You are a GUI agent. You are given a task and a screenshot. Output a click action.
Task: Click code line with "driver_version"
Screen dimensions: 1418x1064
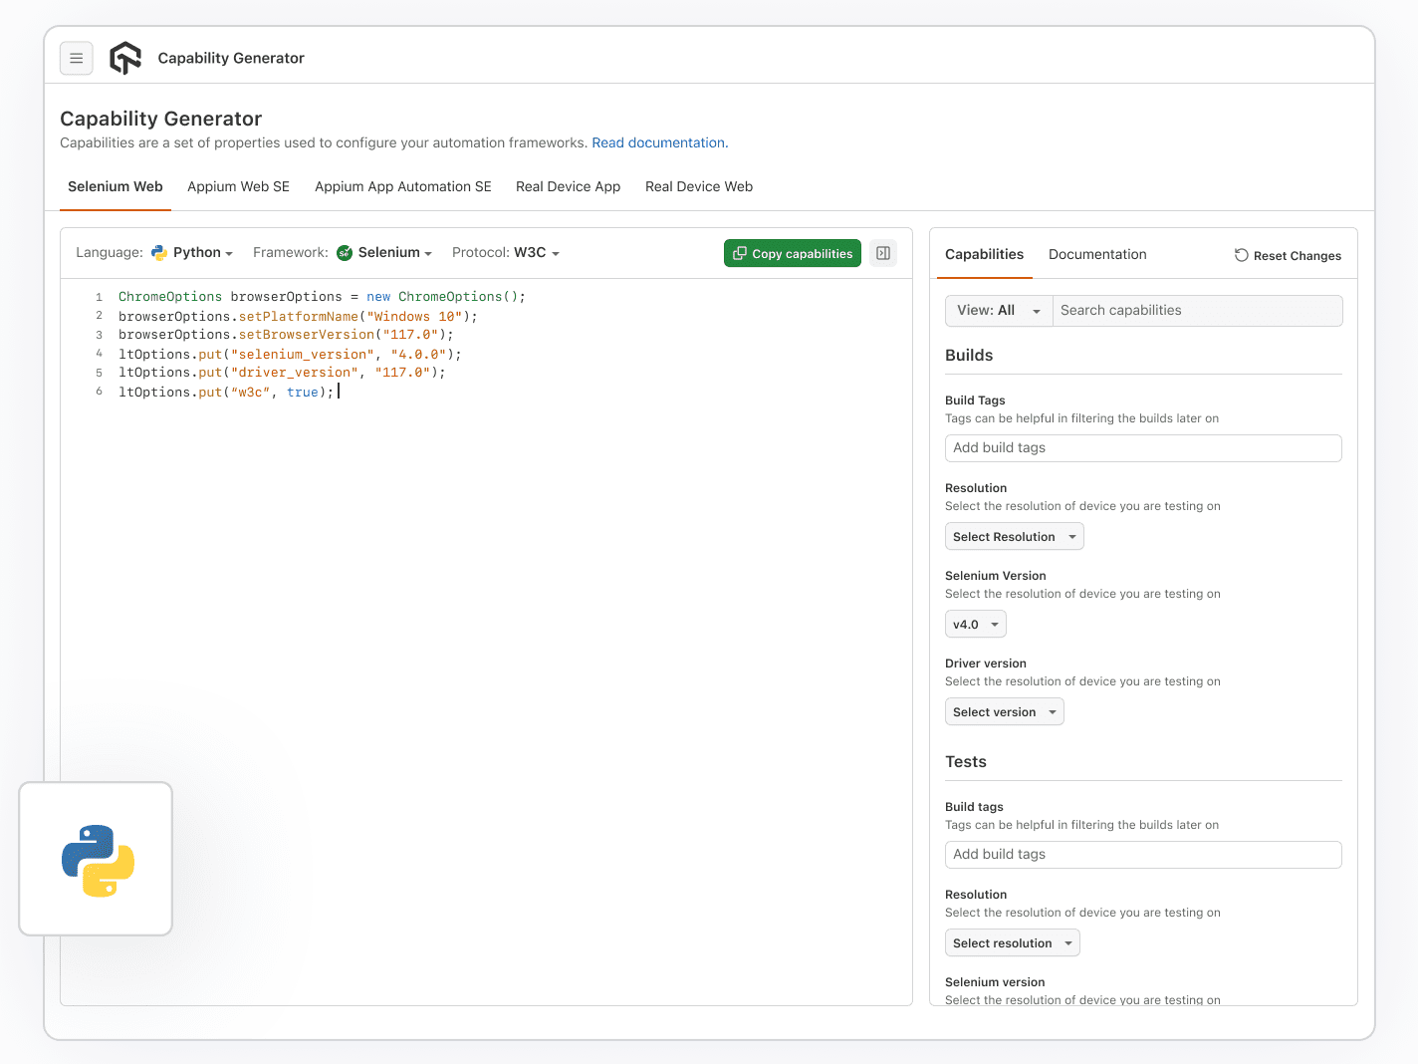click(282, 373)
